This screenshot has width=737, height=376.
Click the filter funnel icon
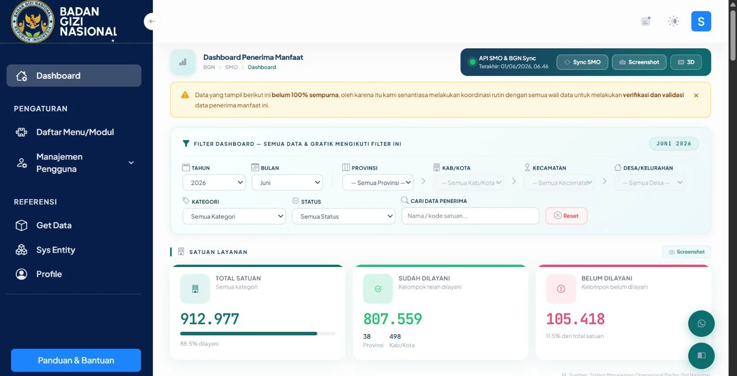pyautogui.click(x=186, y=144)
